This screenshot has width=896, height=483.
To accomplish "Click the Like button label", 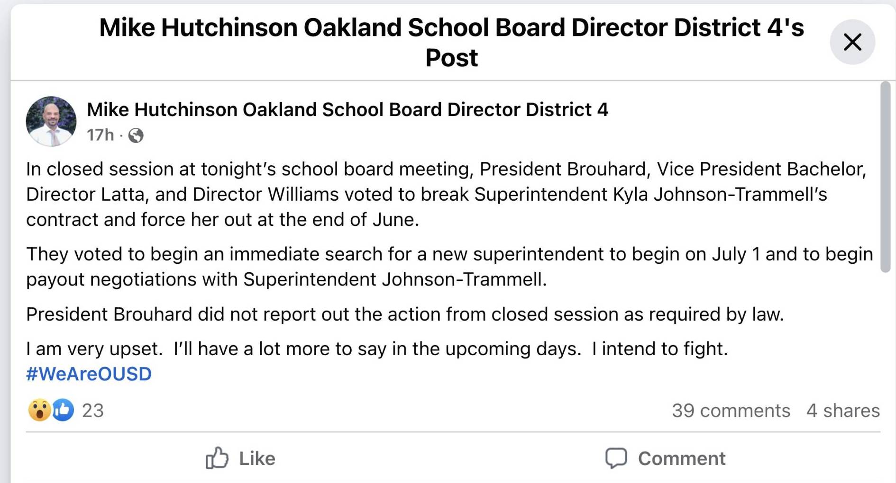I will point(257,458).
